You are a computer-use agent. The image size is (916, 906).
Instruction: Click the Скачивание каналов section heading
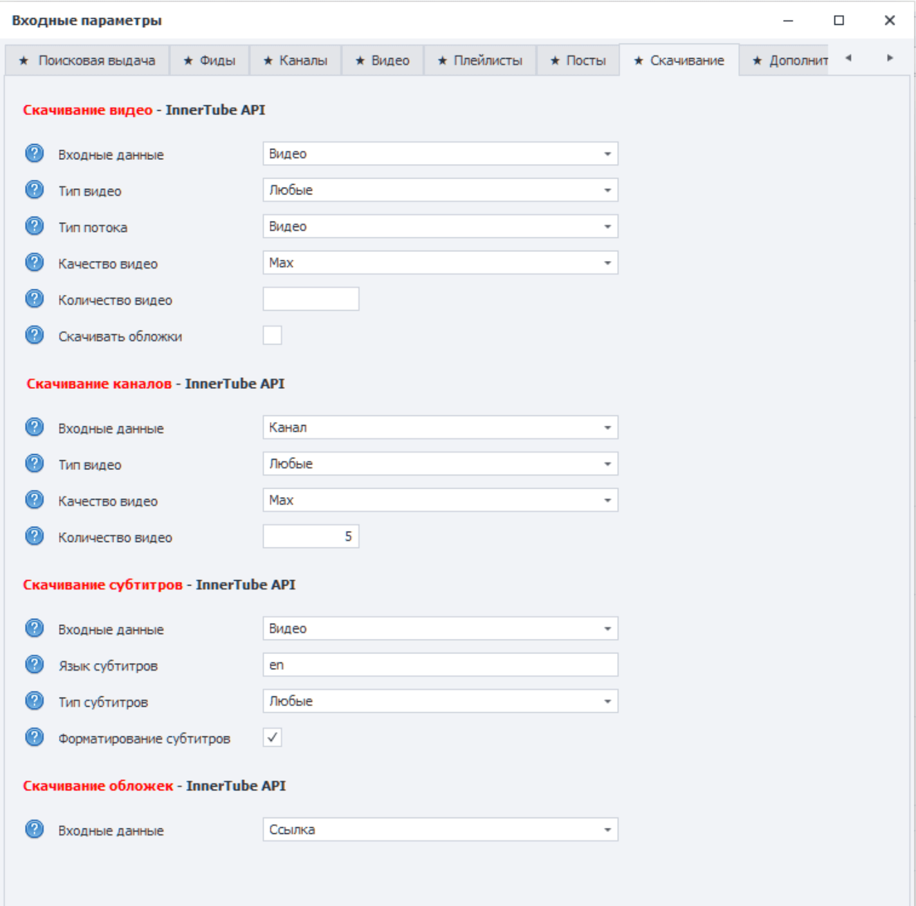156,383
